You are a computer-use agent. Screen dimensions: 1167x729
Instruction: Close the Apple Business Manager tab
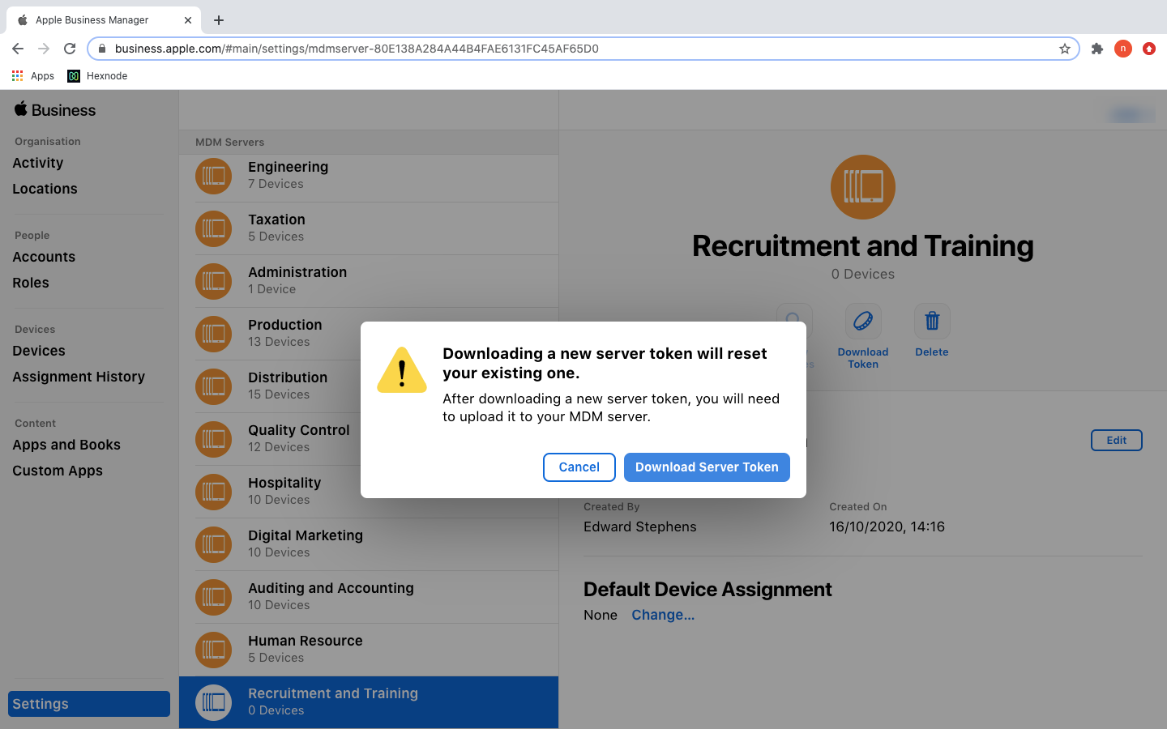[x=188, y=20]
